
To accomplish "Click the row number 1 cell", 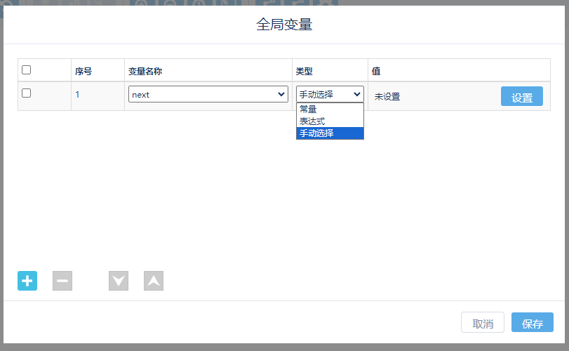I will pyautogui.click(x=78, y=95).
